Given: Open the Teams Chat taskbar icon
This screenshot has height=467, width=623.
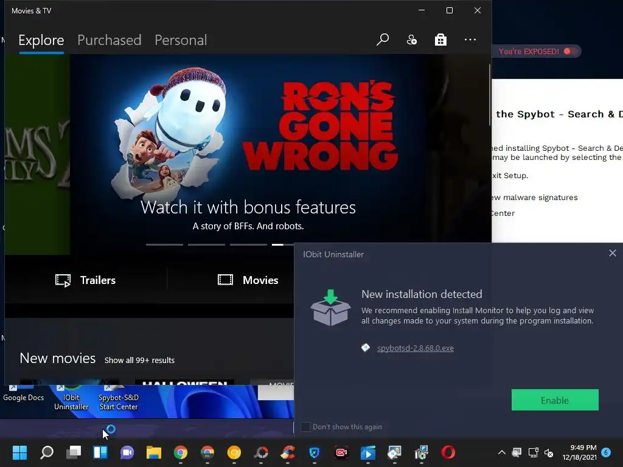Looking at the screenshot, I should [x=127, y=452].
